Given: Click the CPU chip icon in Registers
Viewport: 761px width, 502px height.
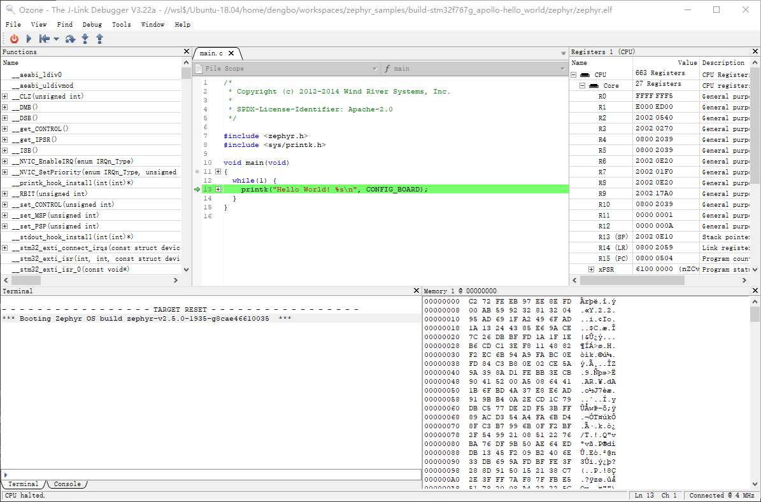Looking at the screenshot, I should [585, 74].
